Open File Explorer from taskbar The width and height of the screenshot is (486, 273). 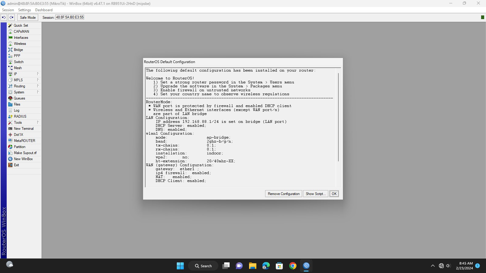(x=252, y=266)
